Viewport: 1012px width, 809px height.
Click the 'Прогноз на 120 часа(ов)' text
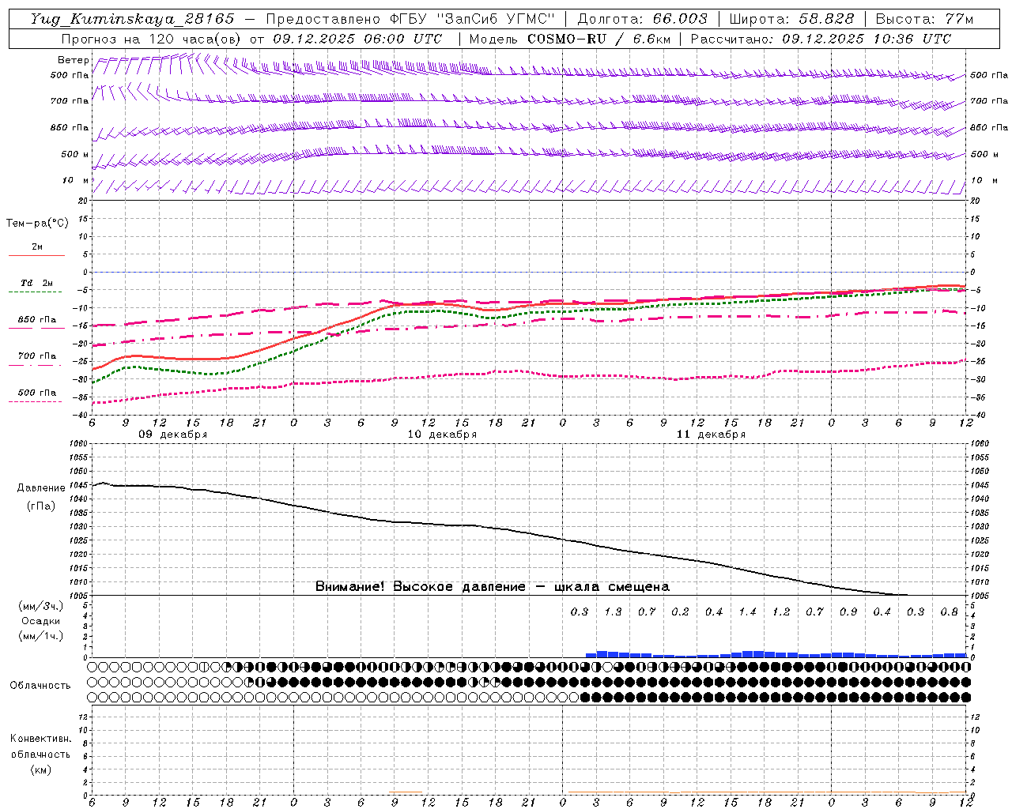[x=153, y=39]
